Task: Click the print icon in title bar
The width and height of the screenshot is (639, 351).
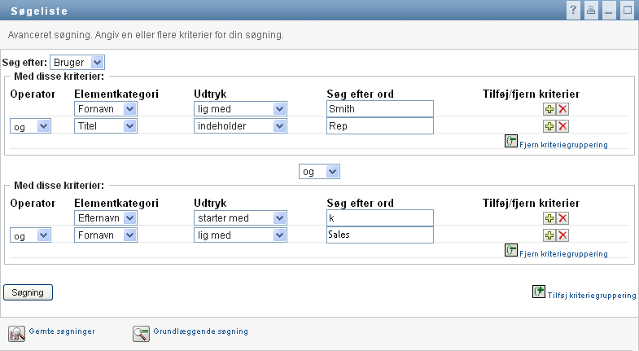Action: click(592, 11)
